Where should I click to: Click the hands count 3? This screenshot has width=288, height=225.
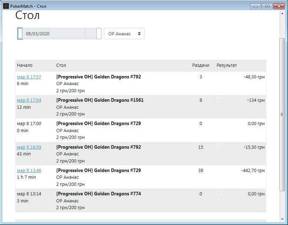tap(201, 77)
